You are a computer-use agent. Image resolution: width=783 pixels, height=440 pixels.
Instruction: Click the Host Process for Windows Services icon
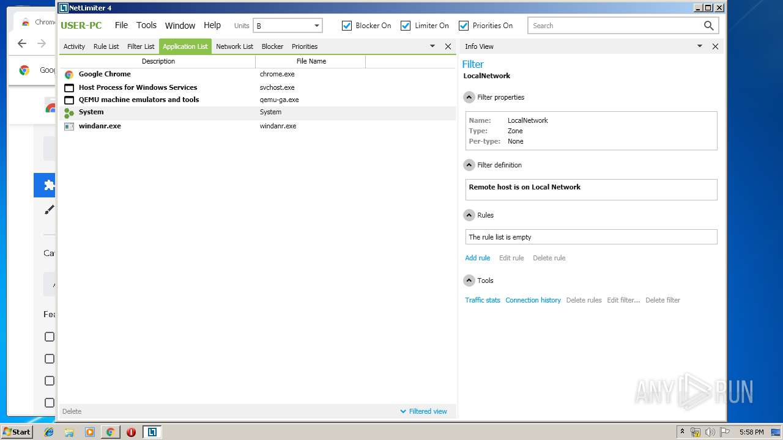[x=69, y=88]
